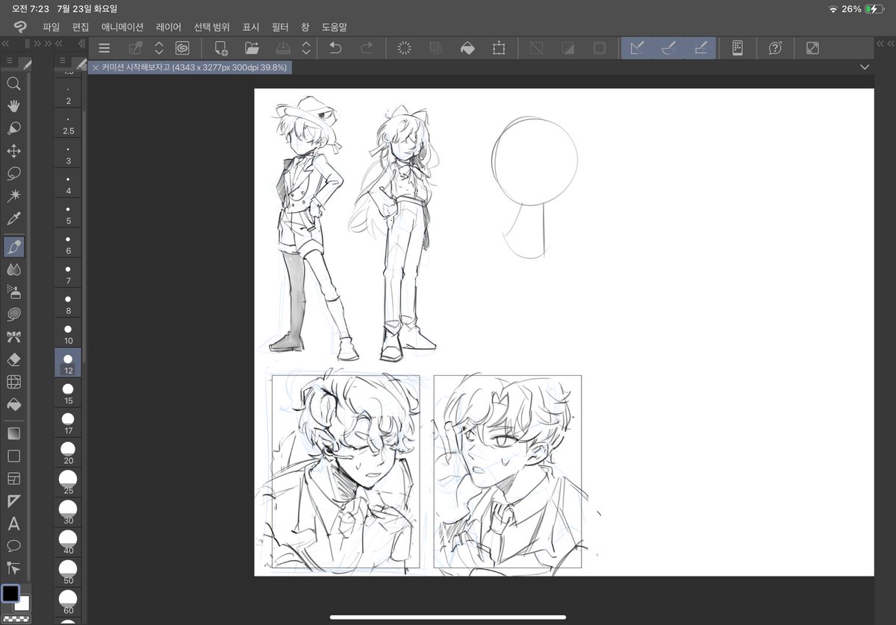Image resolution: width=896 pixels, height=625 pixels.
Task: Toggle full screen canvas view icon
Action: (x=812, y=48)
